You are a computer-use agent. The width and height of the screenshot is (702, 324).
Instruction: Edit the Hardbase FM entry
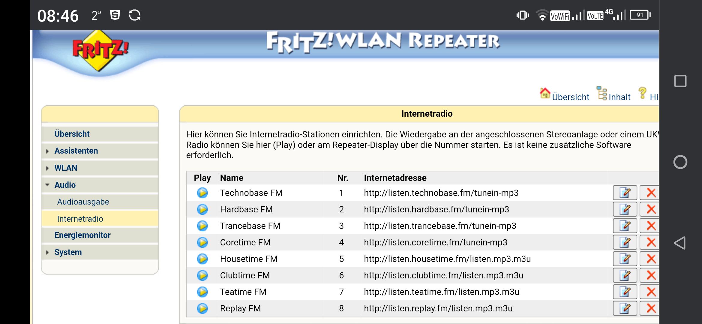tap(625, 209)
